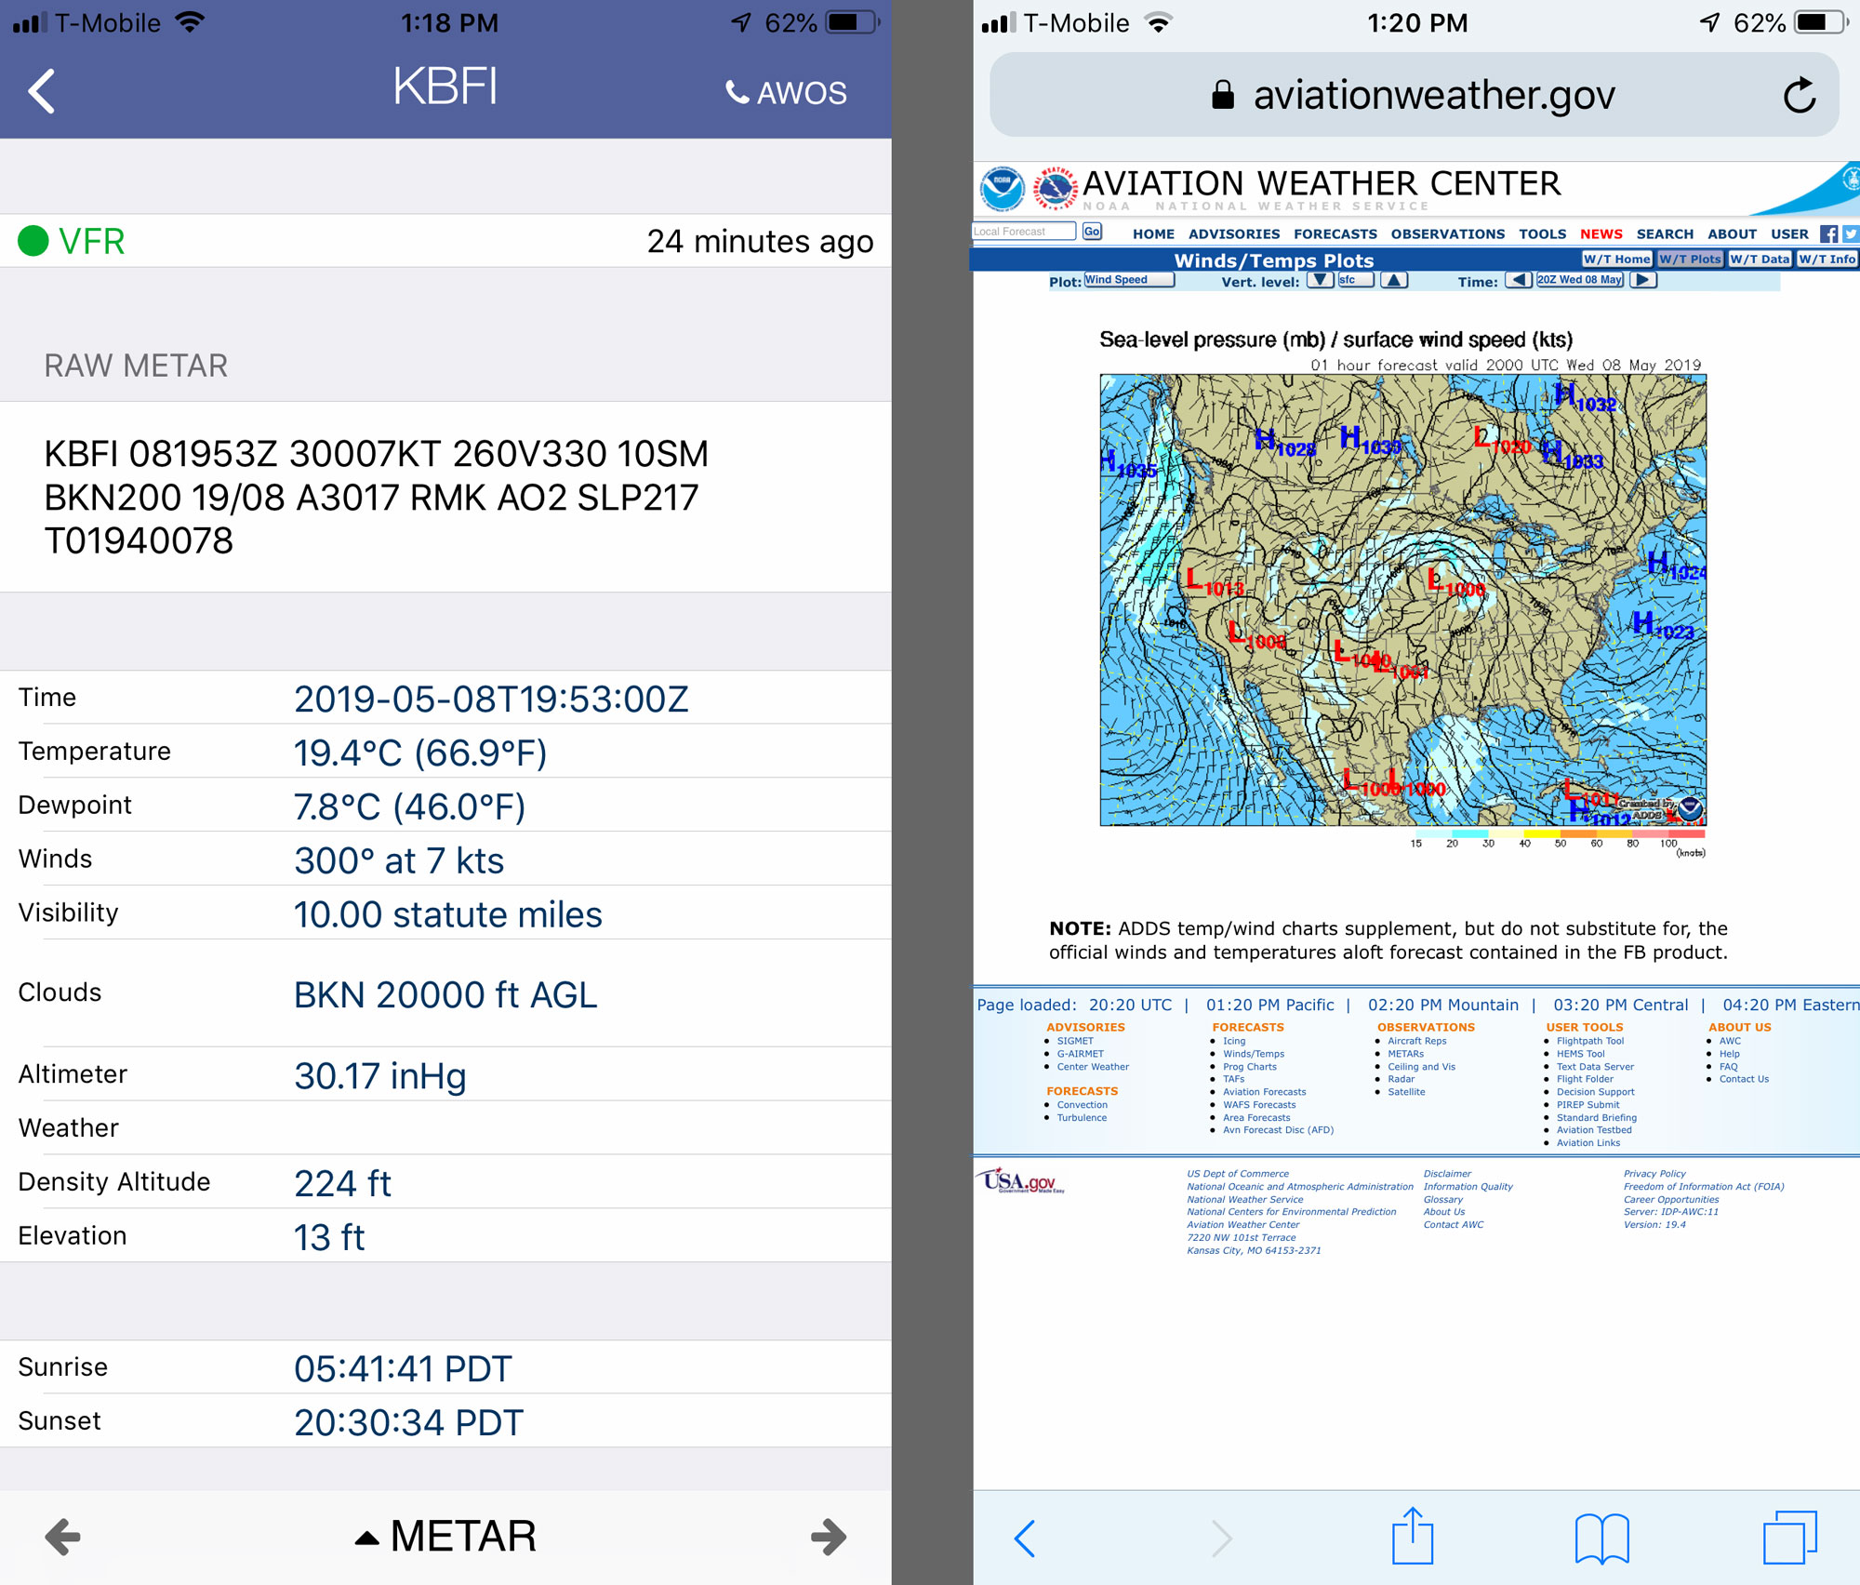The height and width of the screenshot is (1585, 1860).
Task: Open the SEARCH menu
Action: (x=1665, y=234)
